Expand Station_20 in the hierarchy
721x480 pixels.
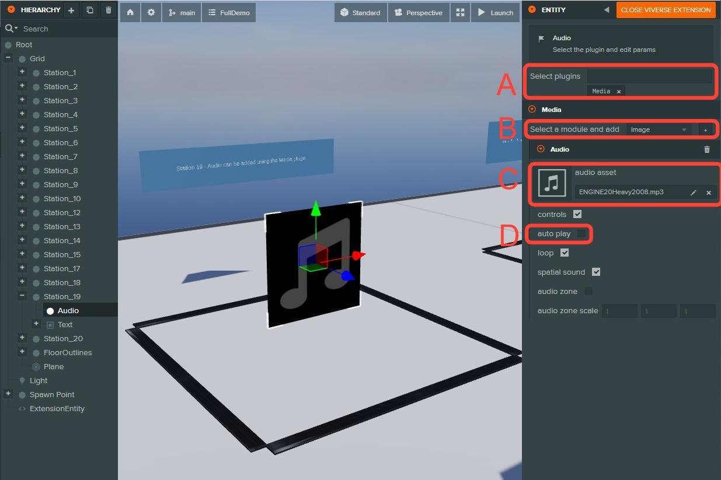[22, 338]
